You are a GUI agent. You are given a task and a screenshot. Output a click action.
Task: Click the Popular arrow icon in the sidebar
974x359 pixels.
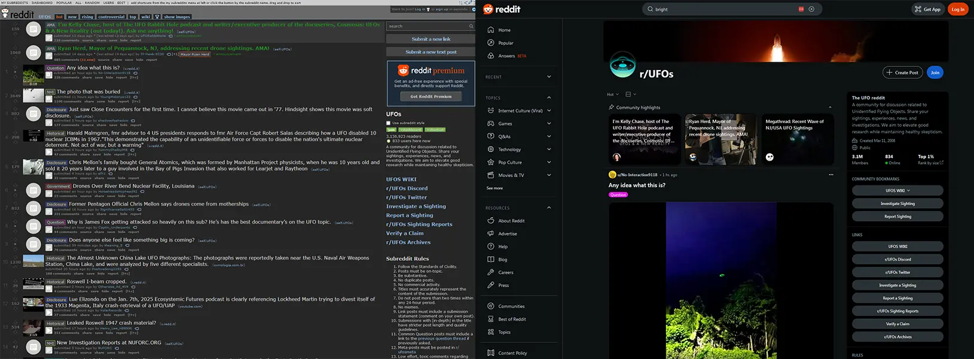[x=491, y=43]
